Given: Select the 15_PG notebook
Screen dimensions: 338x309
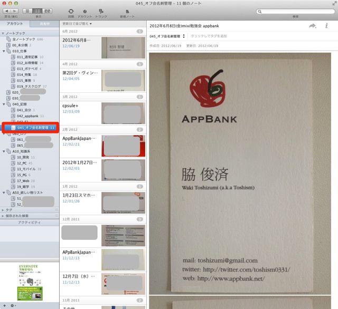Looking at the screenshot, I should tap(21, 175).
